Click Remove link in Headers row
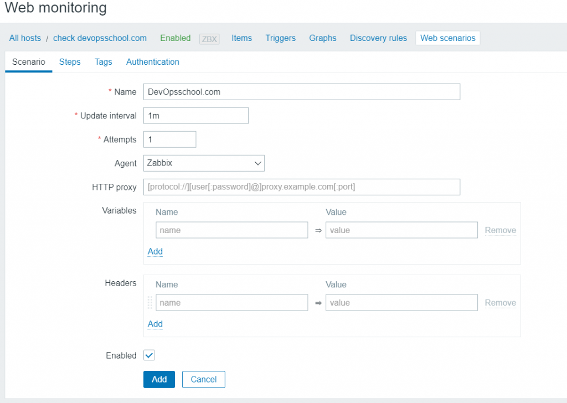Image resolution: width=567 pixels, height=403 pixels. 500,303
